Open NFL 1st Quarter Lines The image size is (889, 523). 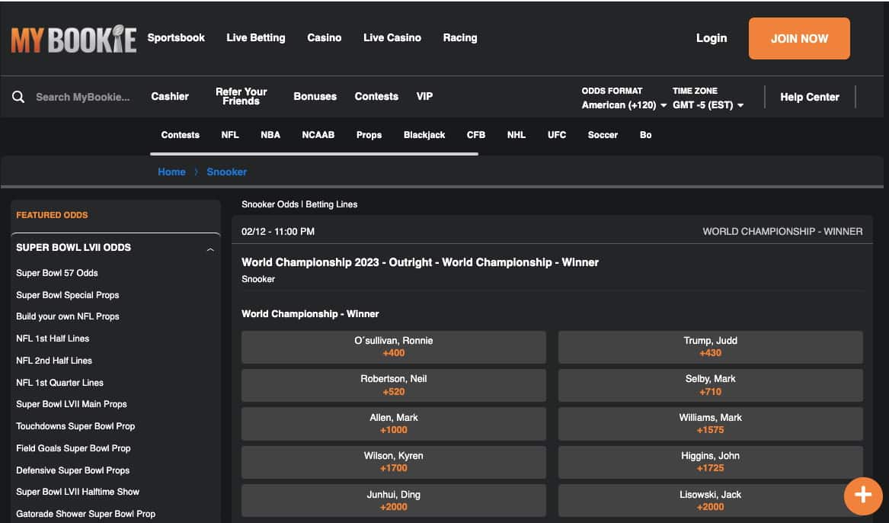coord(59,383)
